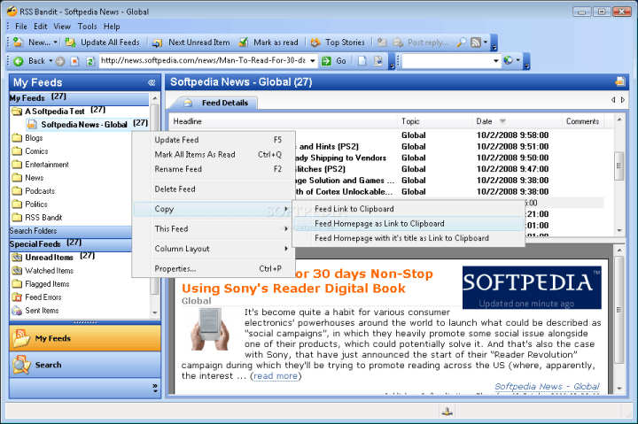Click the Refresh page icon
The image size is (638, 424).
pos(90,61)
